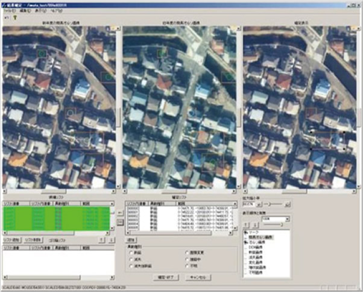Viewport: 363px width, 292px height.
Task: Click the リスト連番 header of the green candidate list
Action: pyautogui.click(x=16, y=203)
